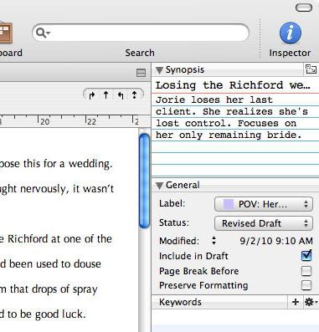This screenshot has width=319, height=332.
Task: Click into the Search field
Action: click(141, 33)
